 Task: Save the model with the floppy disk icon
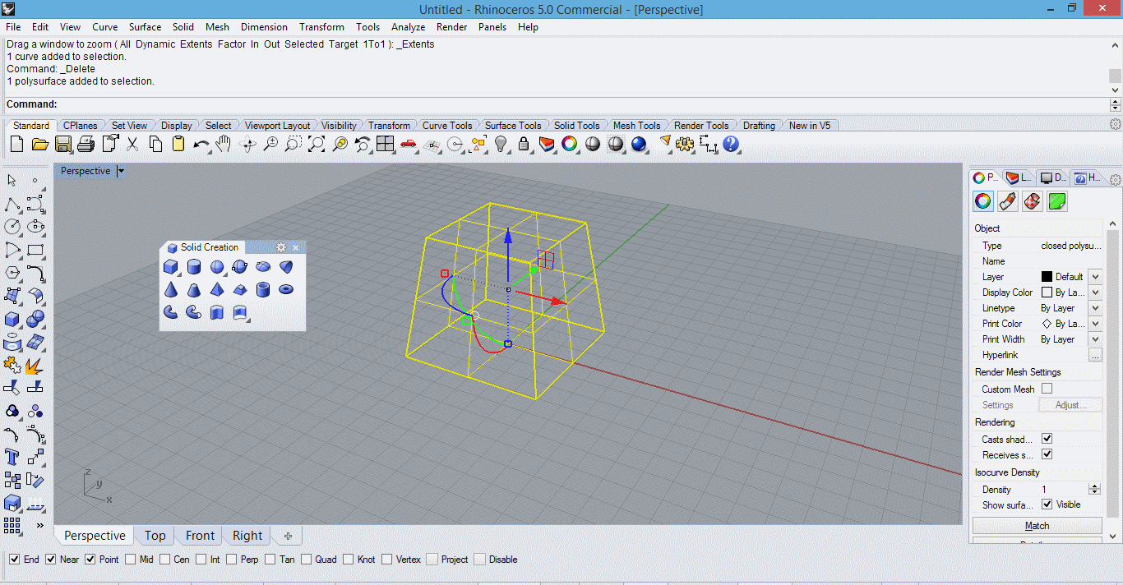63,145
